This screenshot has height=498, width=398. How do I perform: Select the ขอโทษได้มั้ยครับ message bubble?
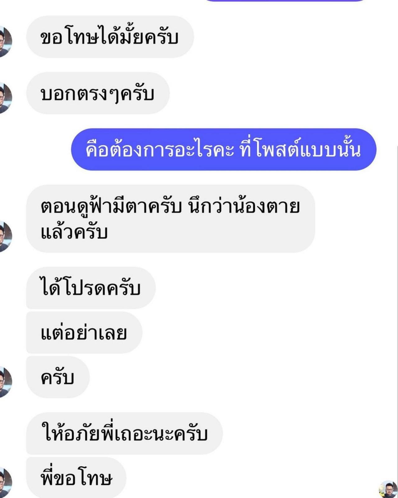pyautogui.click(x=110, y=37)
